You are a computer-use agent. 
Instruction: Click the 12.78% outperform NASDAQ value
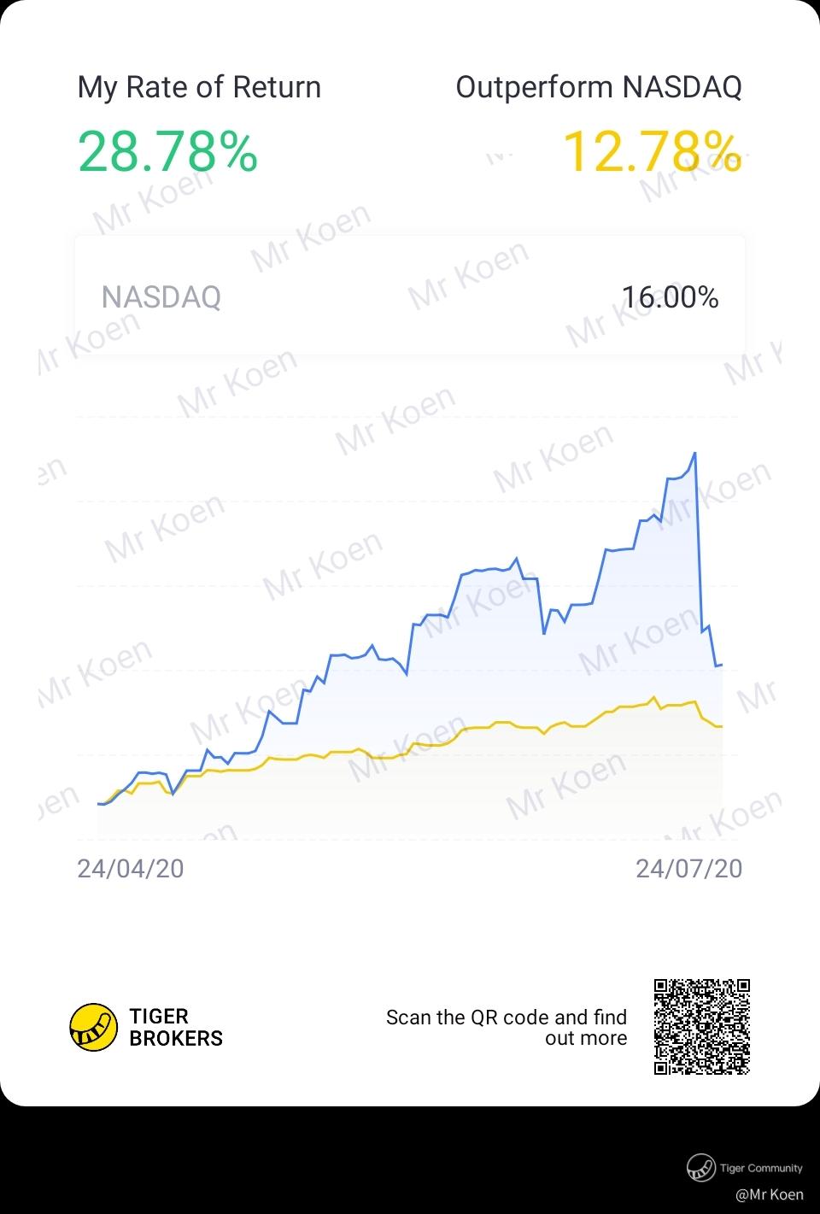652,151
